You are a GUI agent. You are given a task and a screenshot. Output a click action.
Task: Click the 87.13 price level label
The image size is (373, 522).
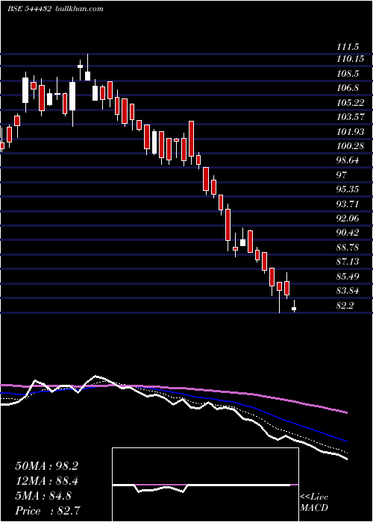[x=348, y=262]
